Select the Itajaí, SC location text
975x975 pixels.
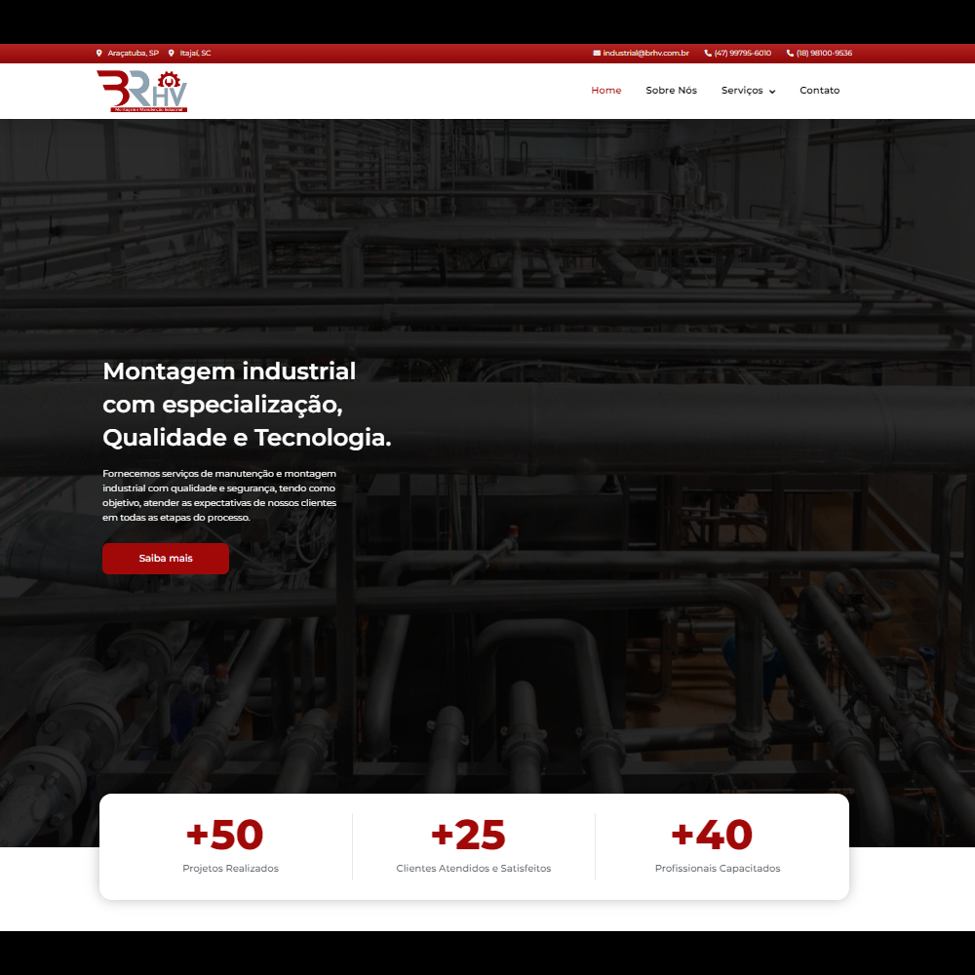click(x=195, y=54)
